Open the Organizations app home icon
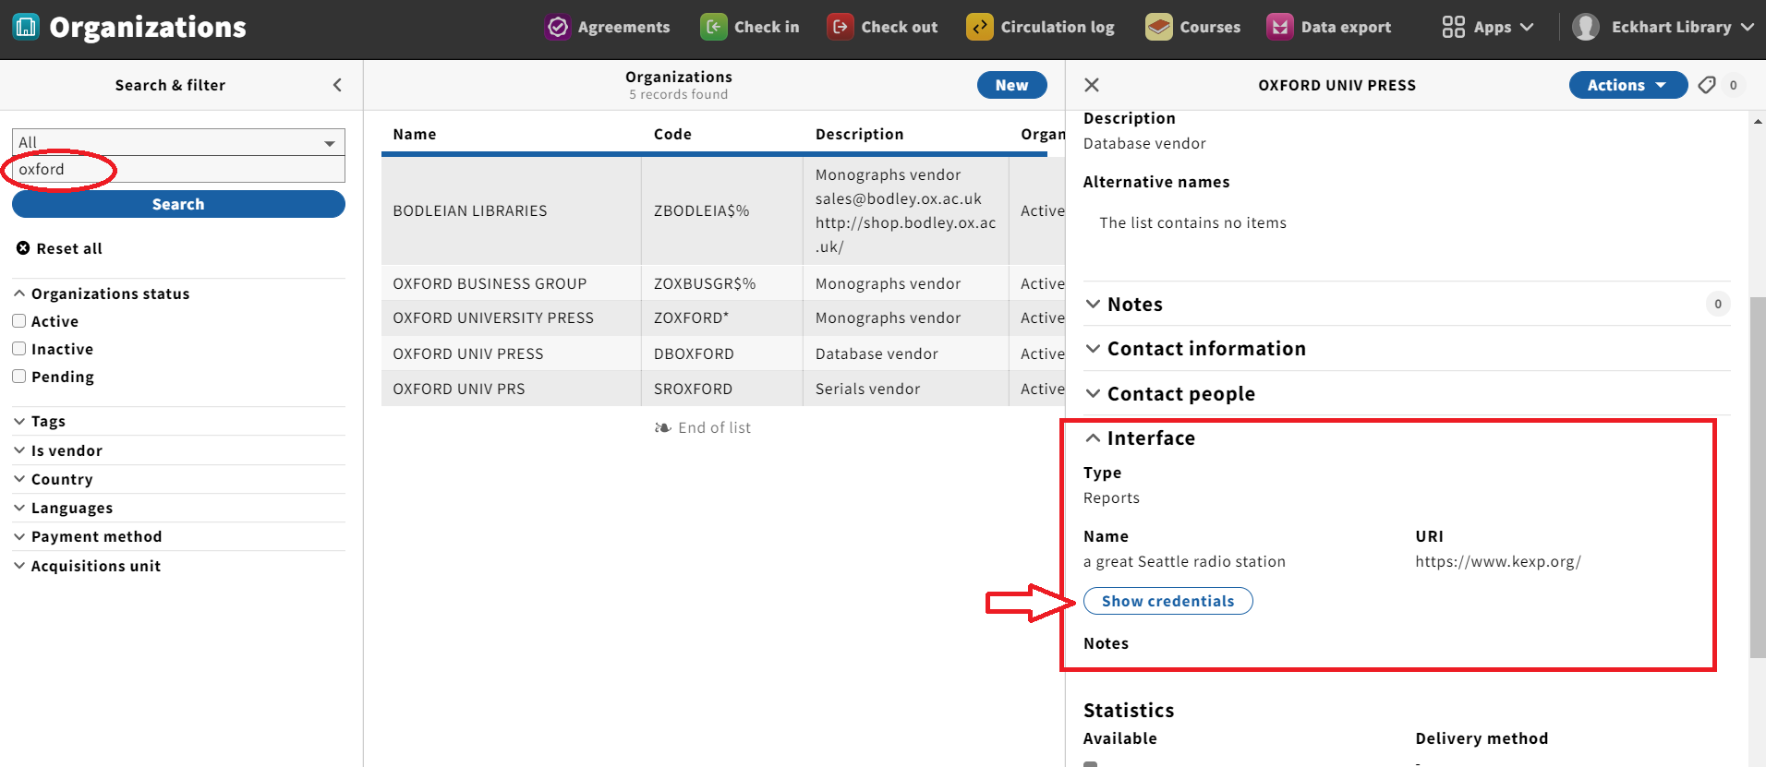Image resolution: width=1766 pixels, height=767 pixels. click(x=26, y=27)
